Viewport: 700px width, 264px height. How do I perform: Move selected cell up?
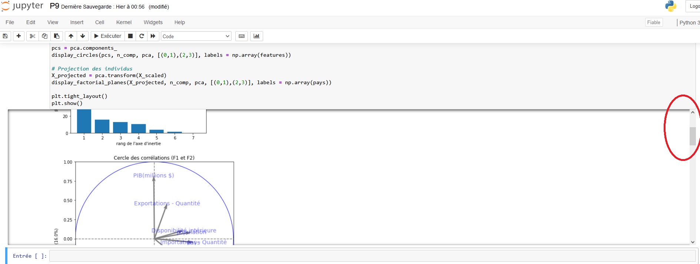[x=71, y=36]
